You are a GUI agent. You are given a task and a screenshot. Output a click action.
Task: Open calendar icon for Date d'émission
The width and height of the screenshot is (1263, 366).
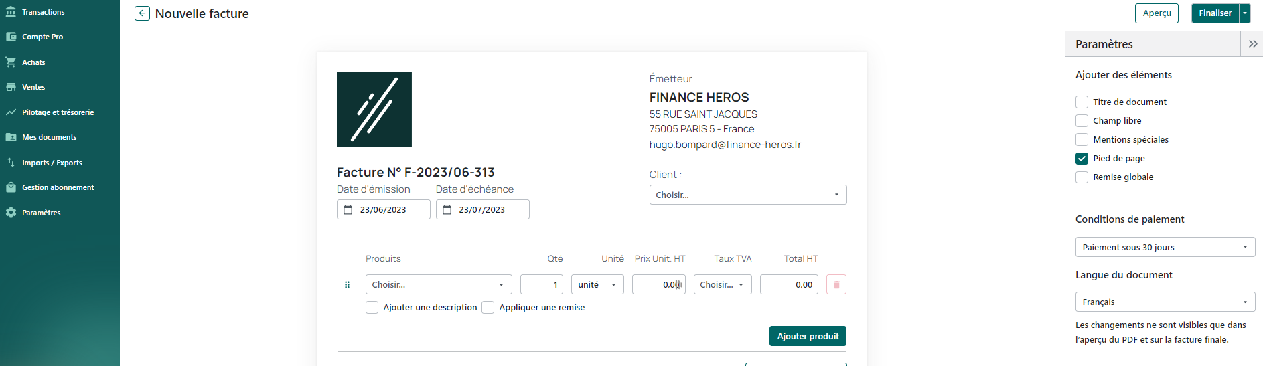[348, 210]
